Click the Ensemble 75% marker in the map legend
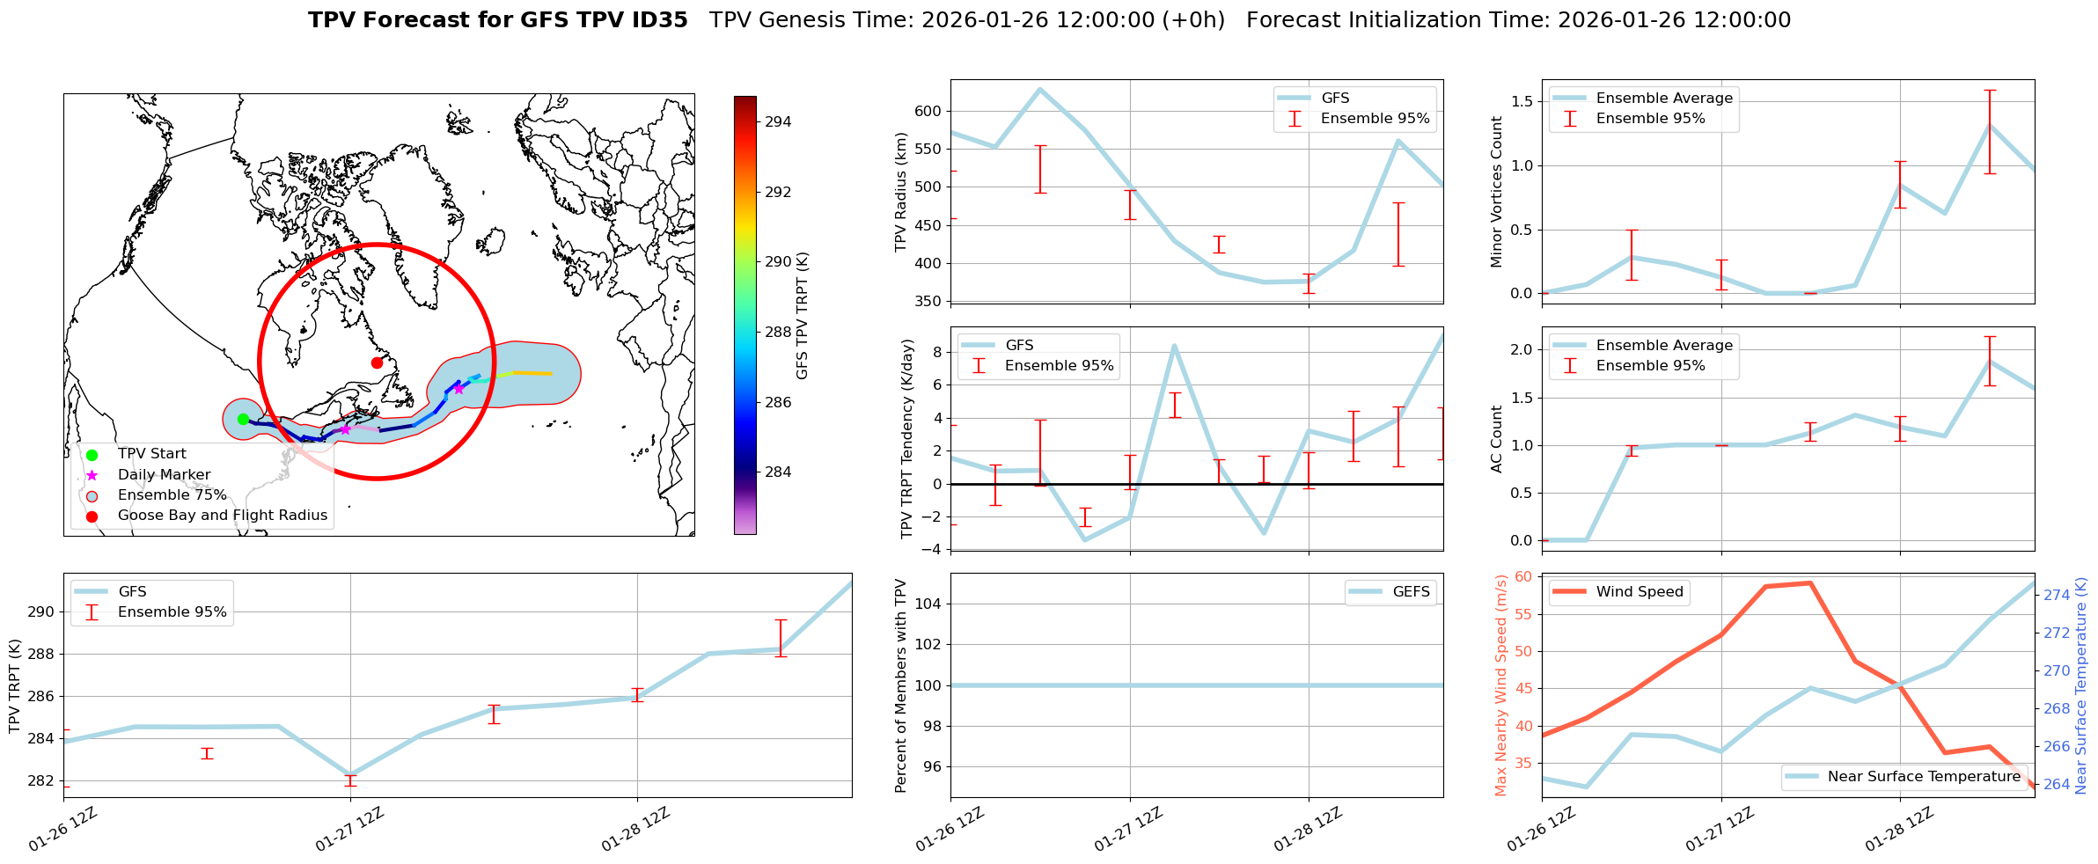This screenshot has height=864, width=2098. click(92, 495)
